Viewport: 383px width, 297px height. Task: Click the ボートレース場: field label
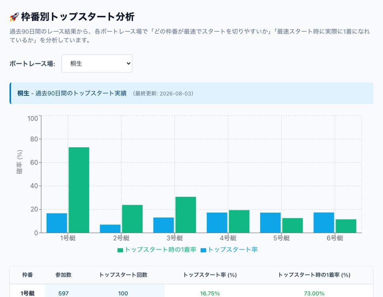tap(32, 64)
